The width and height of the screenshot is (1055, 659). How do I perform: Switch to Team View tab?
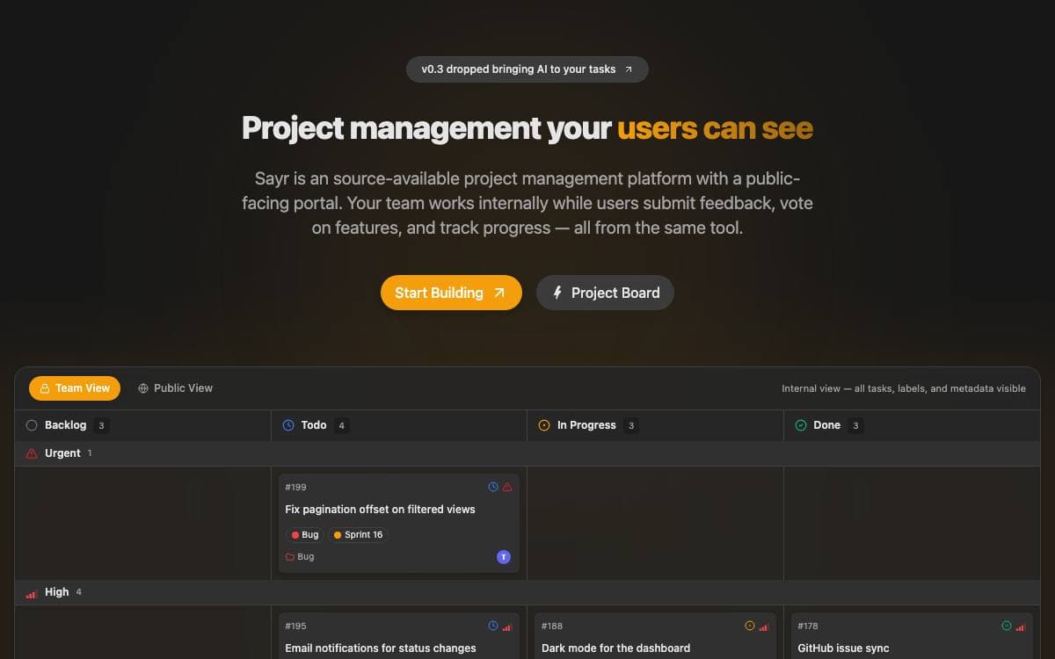(x=75, y=388)
